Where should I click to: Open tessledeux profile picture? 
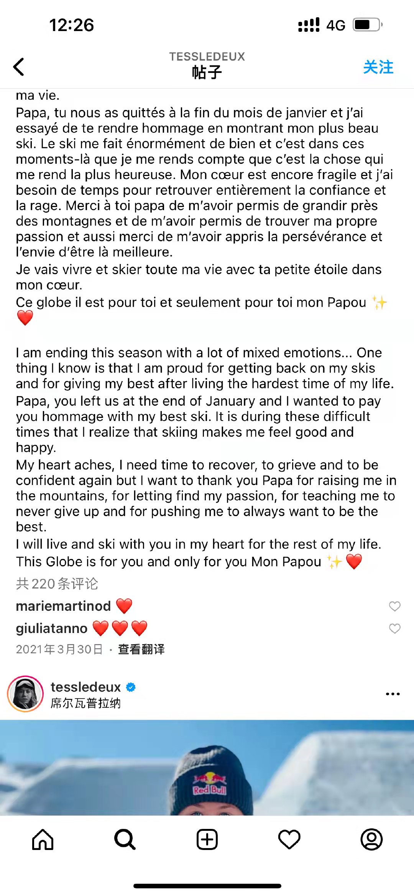point(25,694)
